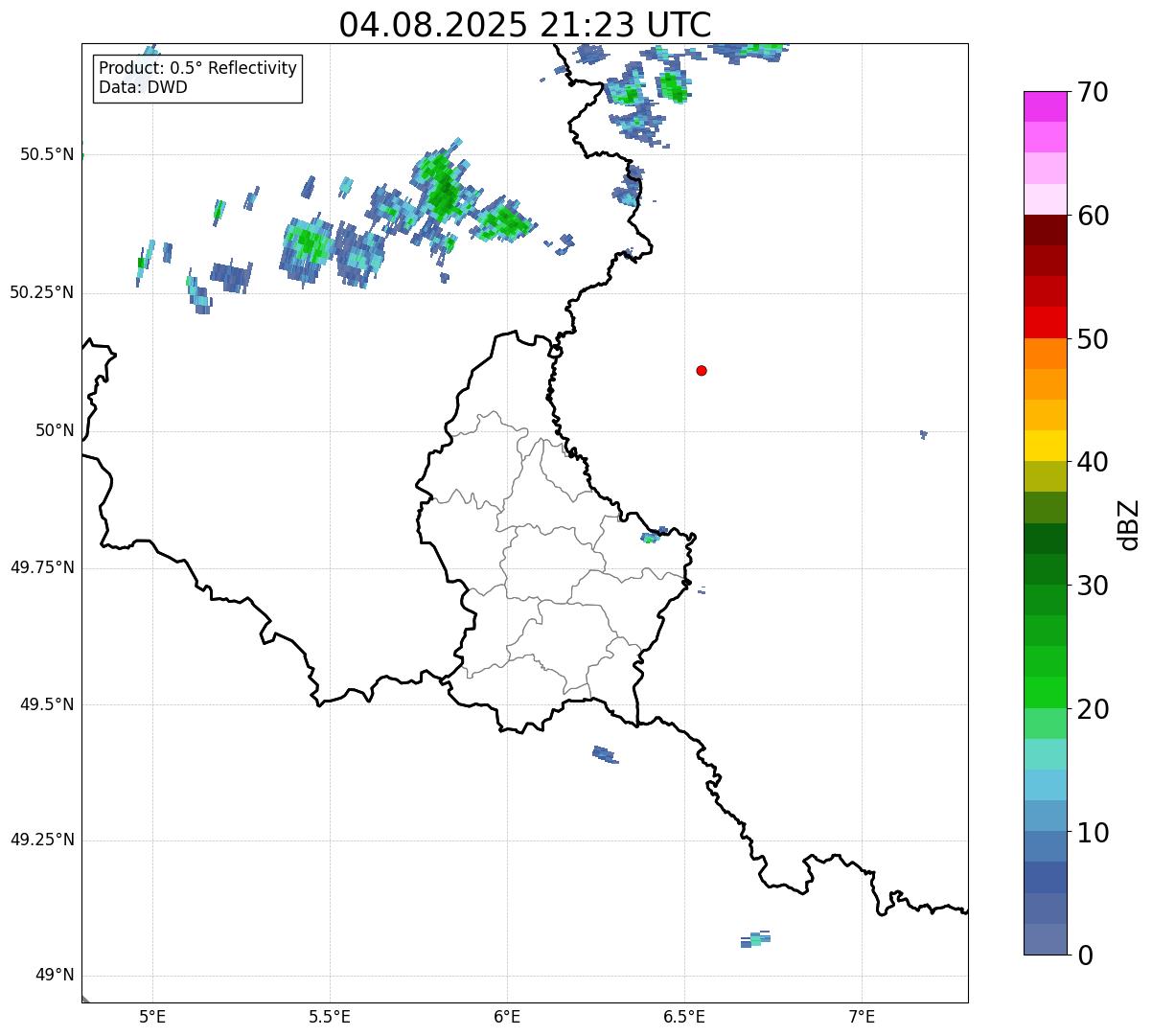This screenshot has height=1036, width=1152.
Task: Click the small radar echo near 50°N 7.2°E
Action: [x=923, y=434]
